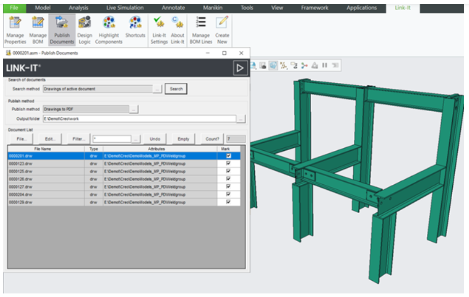Click the annotation display icon in the graphics toolbar
This screenshot has width=469, height=297.
pyautogui.click(x=294, y=65)
